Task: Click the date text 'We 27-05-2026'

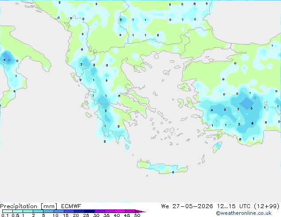Action: (x=187, y=206)
